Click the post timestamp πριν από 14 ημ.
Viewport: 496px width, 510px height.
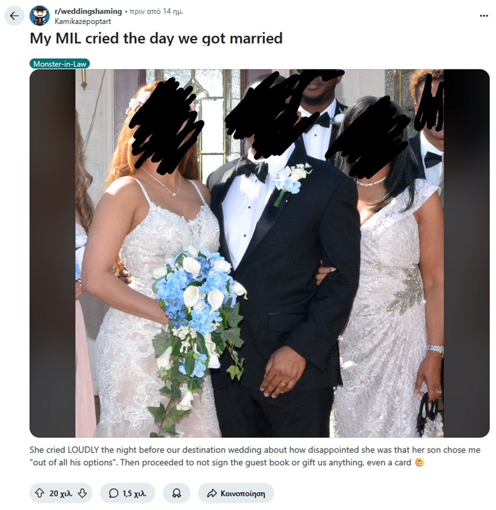[x=156, y=11]
